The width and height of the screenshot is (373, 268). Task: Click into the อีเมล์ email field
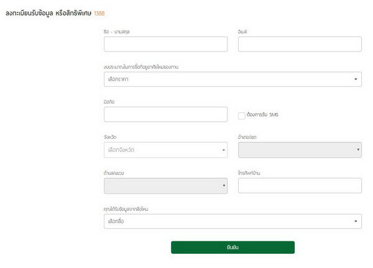pos(300,43)
